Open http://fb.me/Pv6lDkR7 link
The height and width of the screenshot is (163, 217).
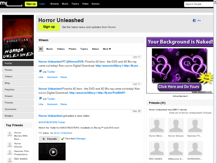(112, 93)
